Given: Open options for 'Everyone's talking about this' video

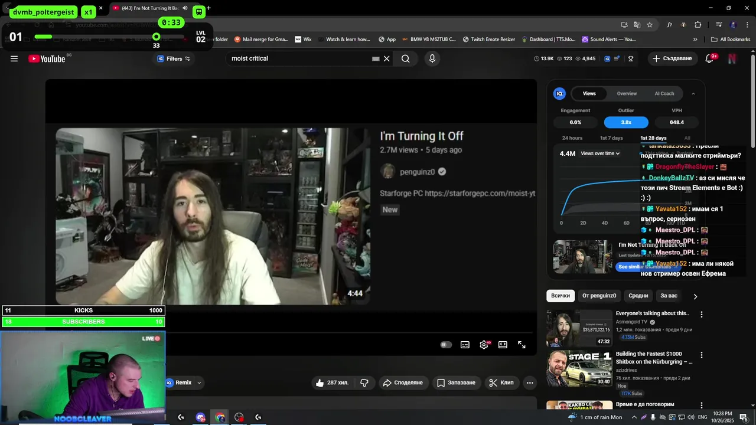Looking at the screenshot, I should tap(702, 315).
